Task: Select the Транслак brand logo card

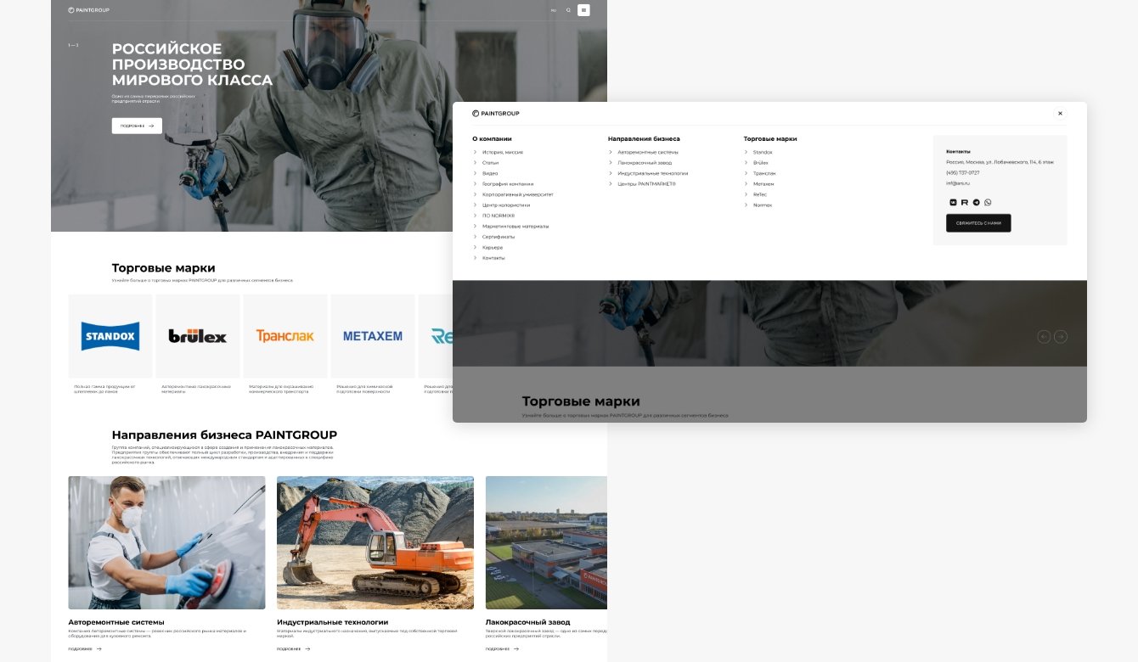Action: point(285,336)
